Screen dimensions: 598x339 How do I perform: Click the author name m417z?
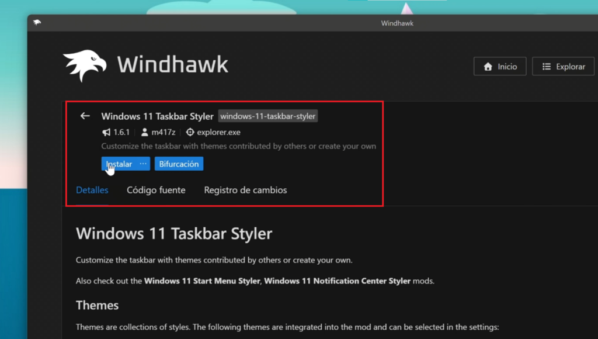164,132
